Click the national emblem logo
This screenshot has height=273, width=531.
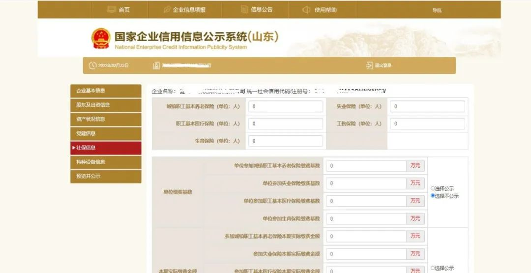101,38
